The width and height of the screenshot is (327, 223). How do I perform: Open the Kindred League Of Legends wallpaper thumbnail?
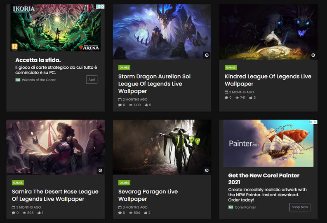pyautogui.click(x=268, y=32)
